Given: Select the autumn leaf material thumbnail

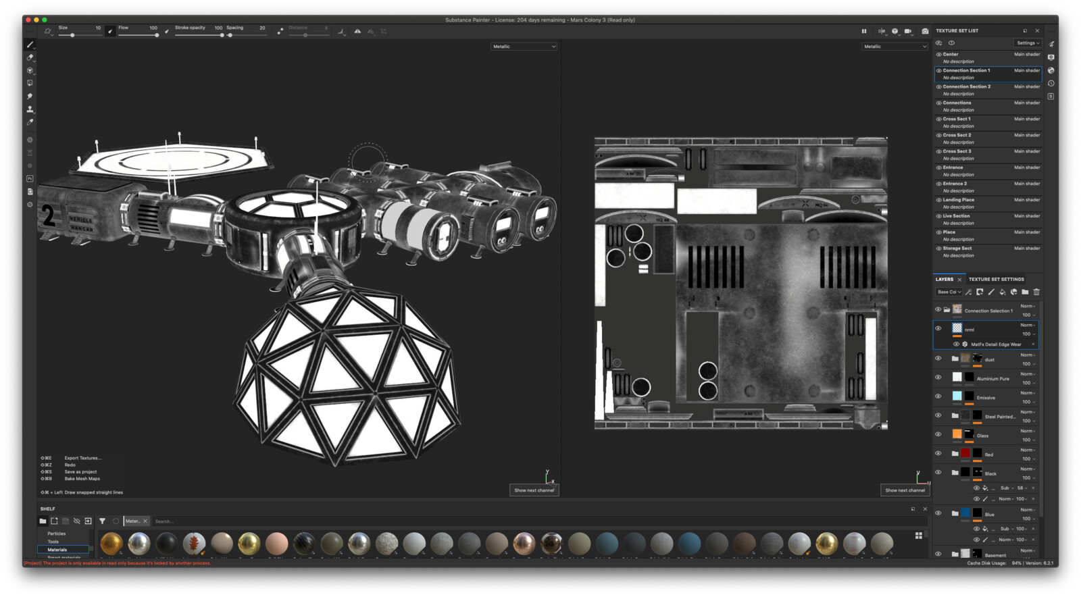Looking at the screenshot, I should pyautogui.click(x=194, y=544).
